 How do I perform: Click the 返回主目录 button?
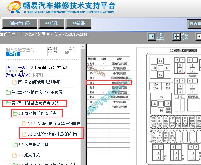click(x=20, y=24)
